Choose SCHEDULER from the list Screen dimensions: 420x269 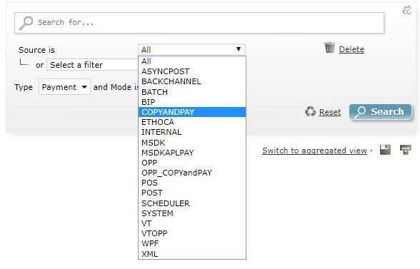point(192,203)
